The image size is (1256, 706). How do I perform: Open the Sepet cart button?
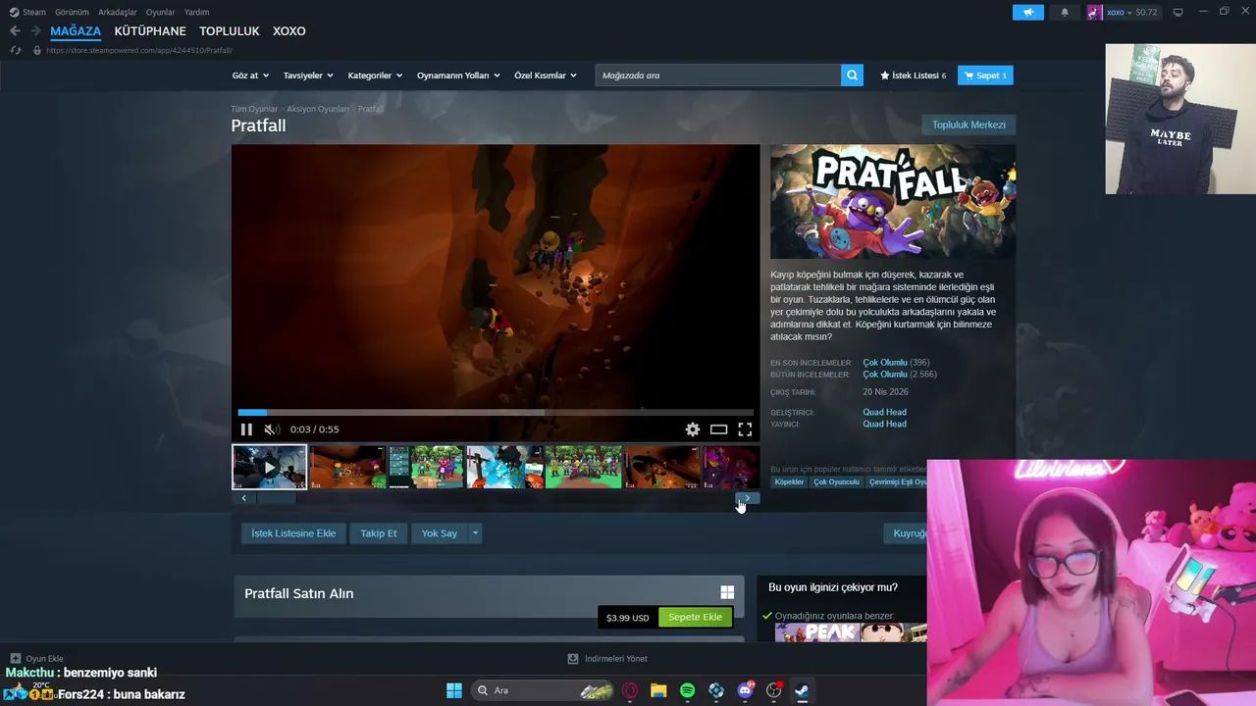985,76
